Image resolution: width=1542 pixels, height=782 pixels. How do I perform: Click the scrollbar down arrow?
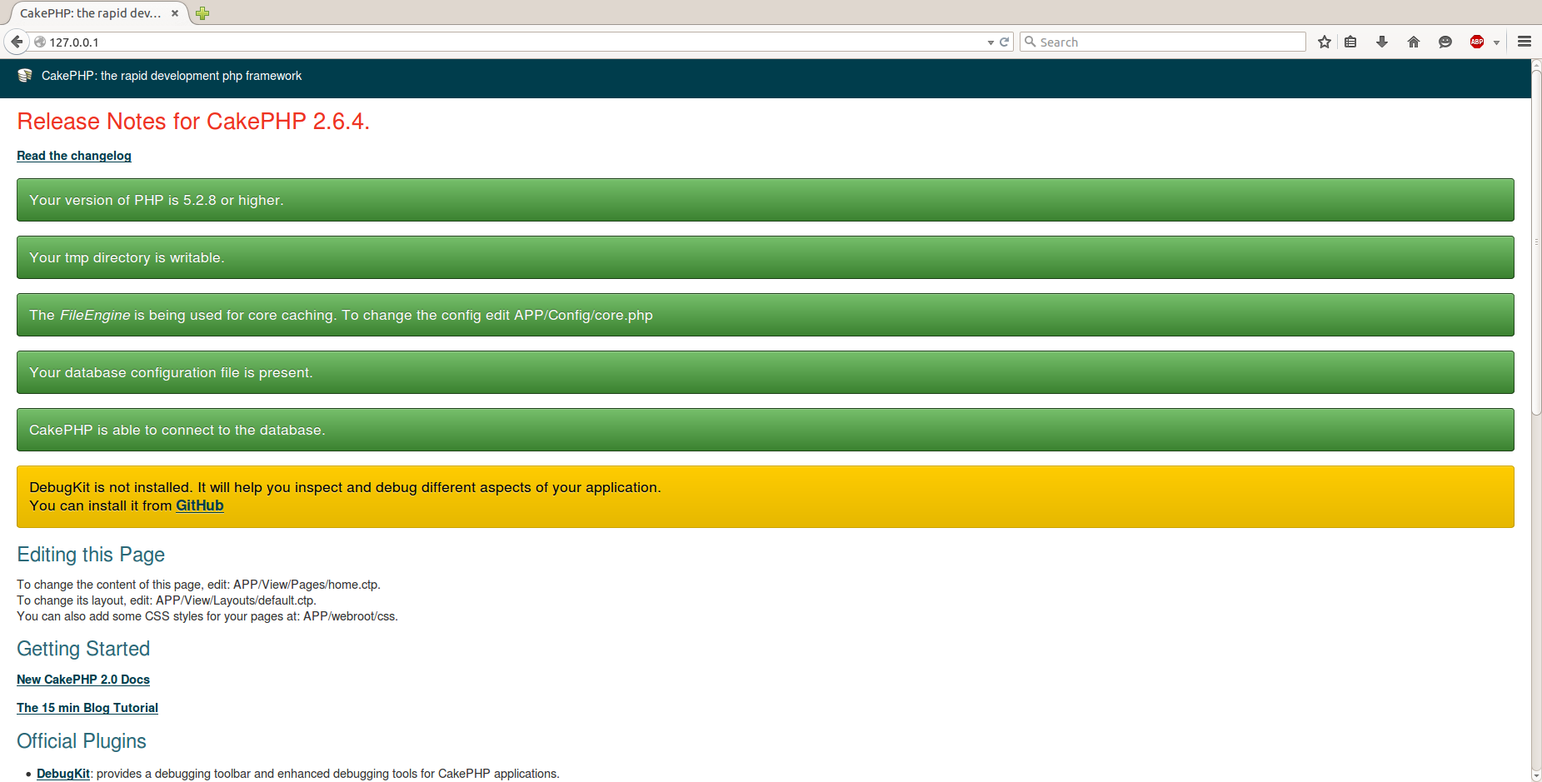point(1536,775)
